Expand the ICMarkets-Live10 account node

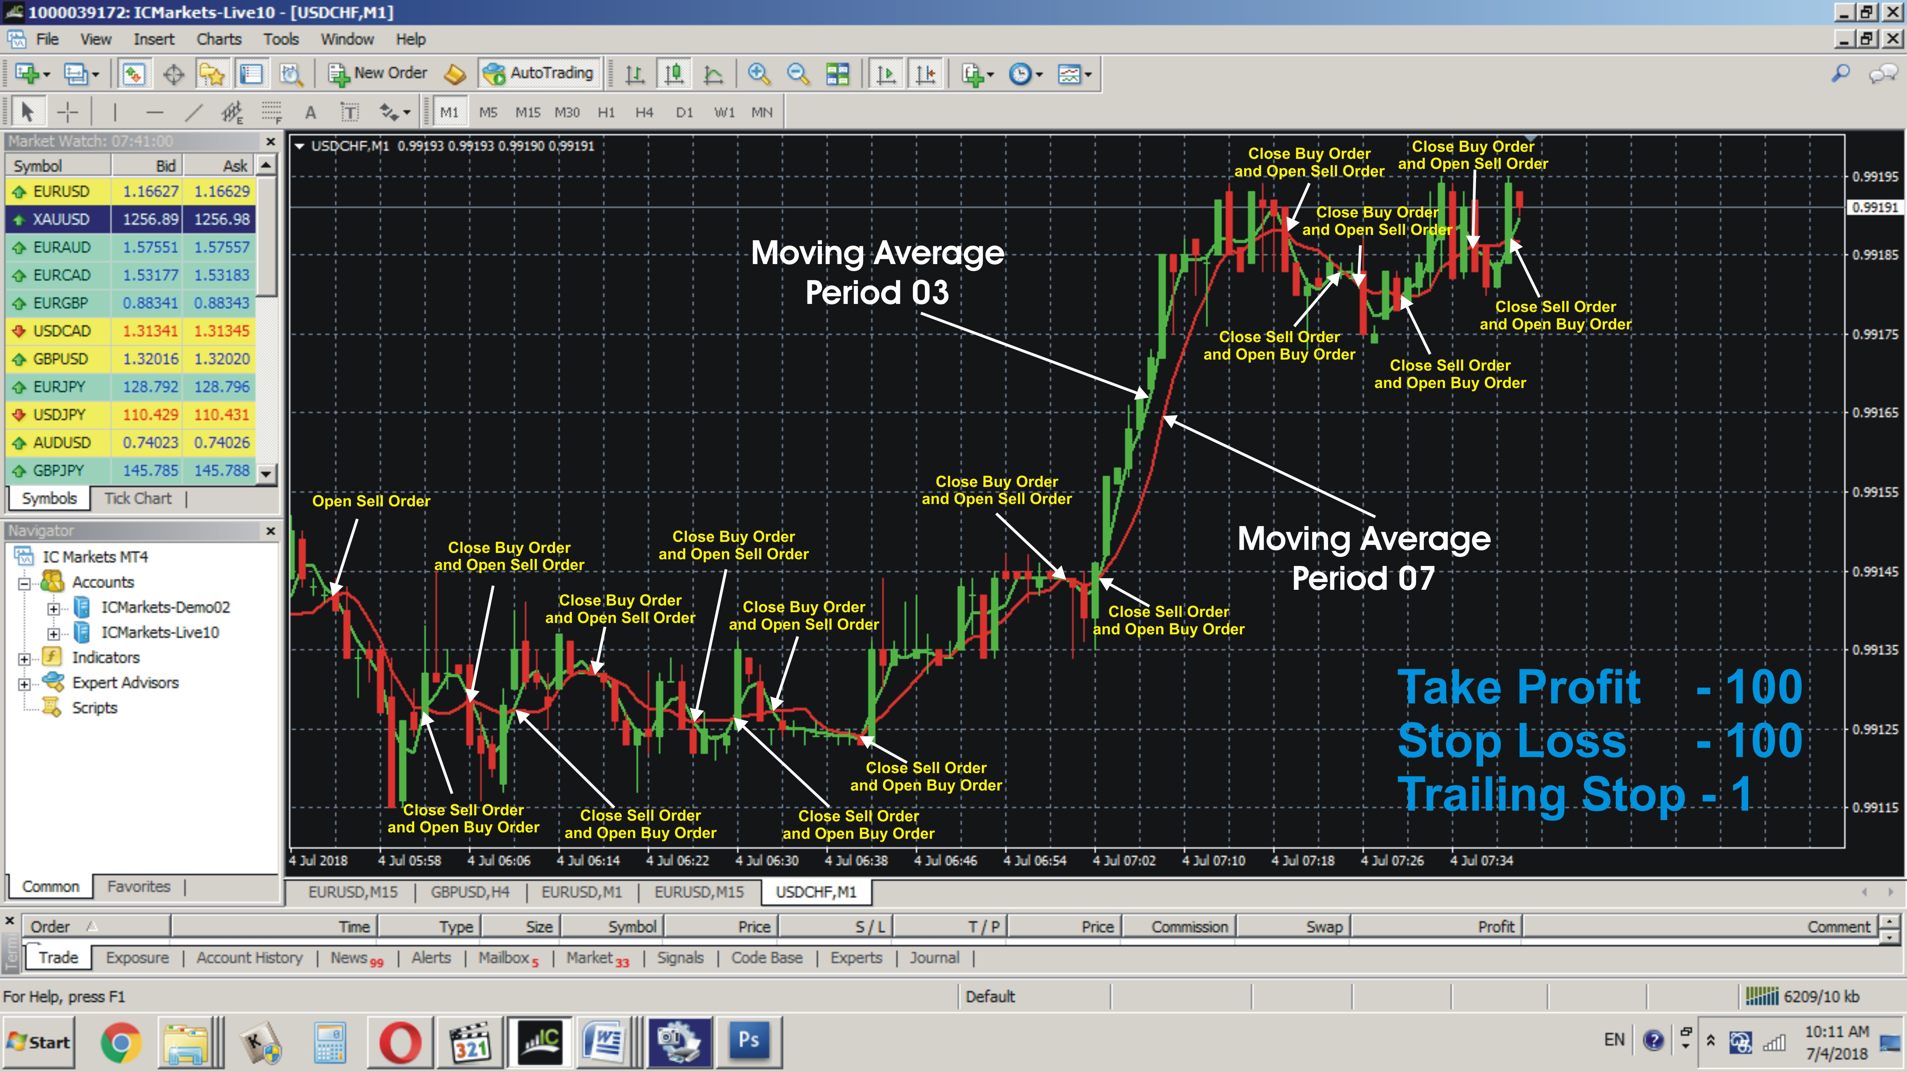coord(53,634)
